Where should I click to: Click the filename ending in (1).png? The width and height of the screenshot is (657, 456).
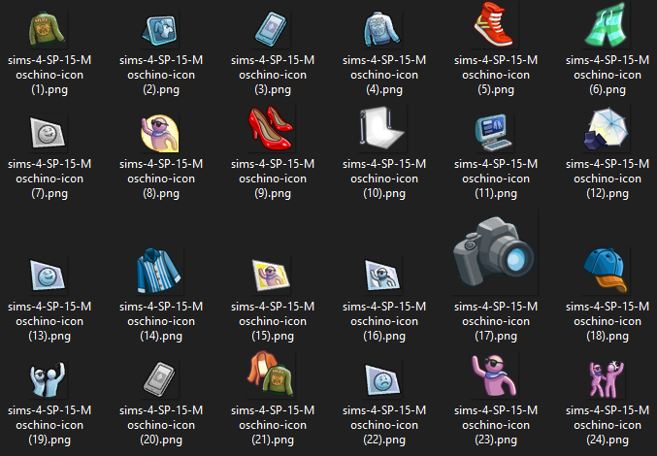click(49, 75)
